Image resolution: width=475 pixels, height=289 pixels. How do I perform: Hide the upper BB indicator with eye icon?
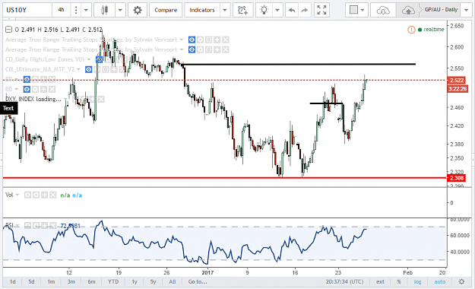tap(27, 79)
